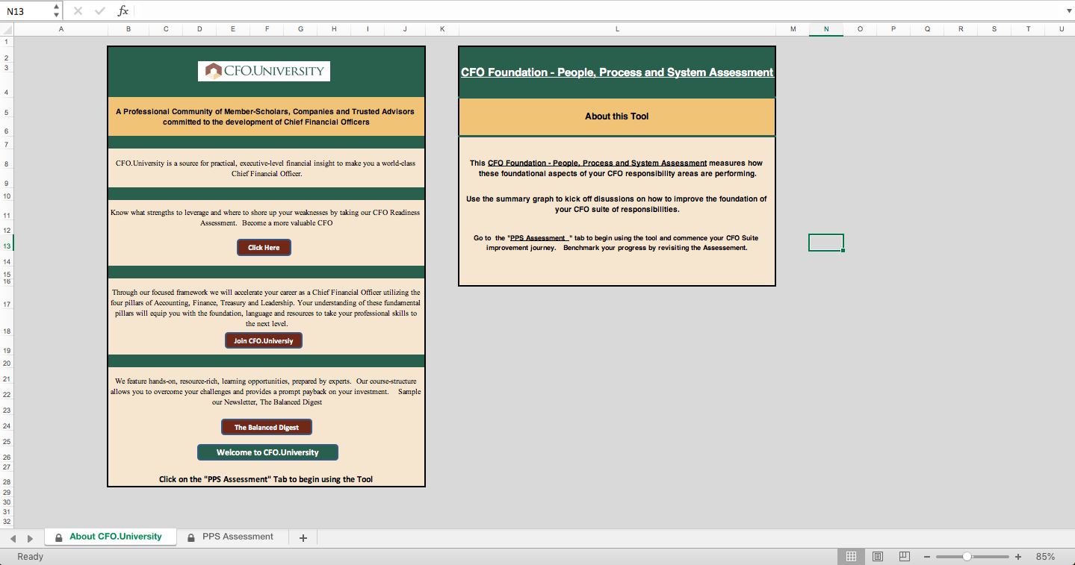This screenshot has width=1075, height=565.
Task: Click zoom in plus button
Action: tap(1017, 557)
